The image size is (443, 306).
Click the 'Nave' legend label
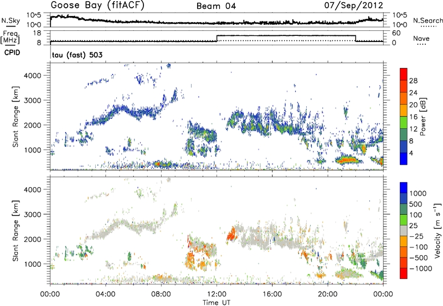[421, 38]
